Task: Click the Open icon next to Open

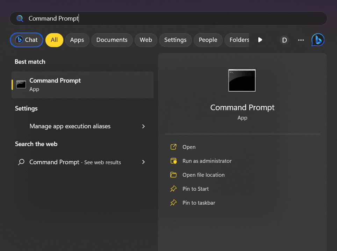Action: [173, 147]
